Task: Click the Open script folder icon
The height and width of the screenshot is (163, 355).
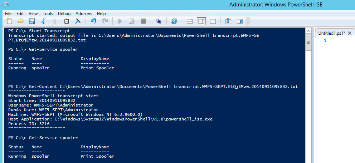Action: pos(20,21)
